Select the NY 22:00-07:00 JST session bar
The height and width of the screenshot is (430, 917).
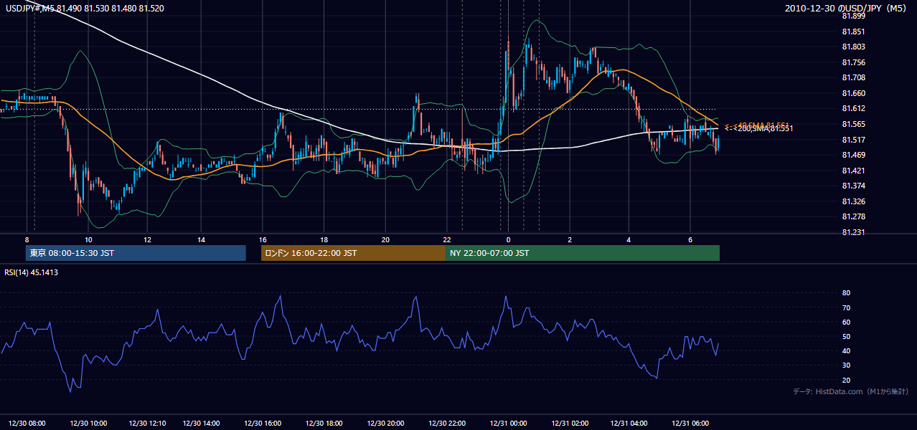(x=583, y=253)
